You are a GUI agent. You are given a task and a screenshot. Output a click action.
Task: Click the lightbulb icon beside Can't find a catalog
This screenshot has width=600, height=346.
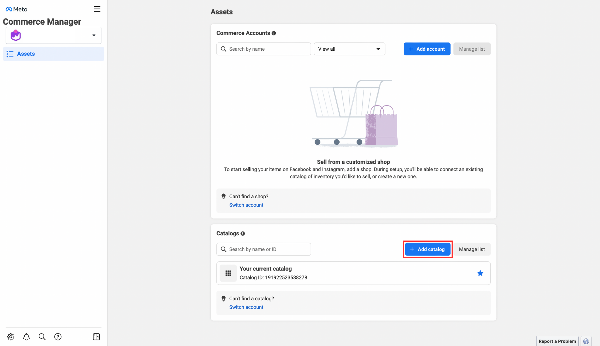[224, 299]
